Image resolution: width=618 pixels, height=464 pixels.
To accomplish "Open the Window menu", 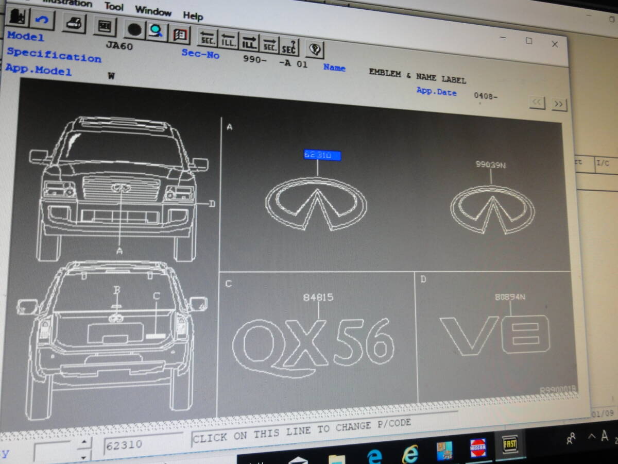I will point(153,11).
